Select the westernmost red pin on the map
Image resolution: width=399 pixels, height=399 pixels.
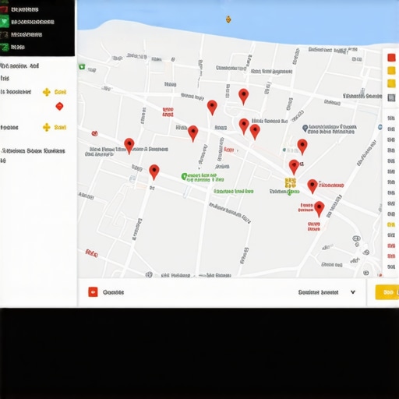[129, 146]
